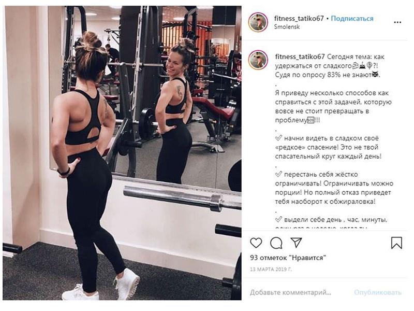
Task: Save post using bookmark icon
Action: pos(396,243)
